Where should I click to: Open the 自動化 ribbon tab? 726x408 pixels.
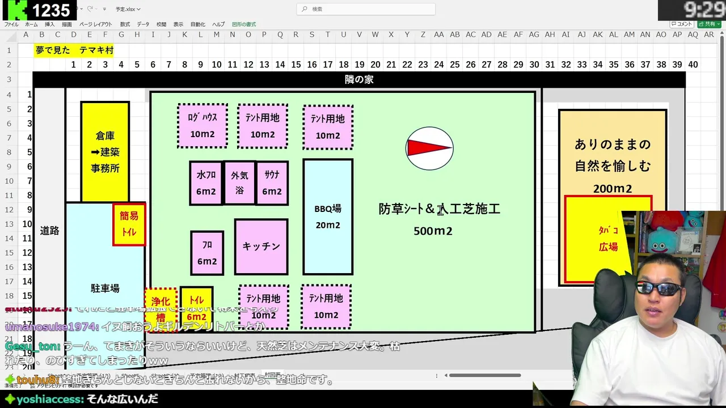pyautogui.click(x=198, y=24)
